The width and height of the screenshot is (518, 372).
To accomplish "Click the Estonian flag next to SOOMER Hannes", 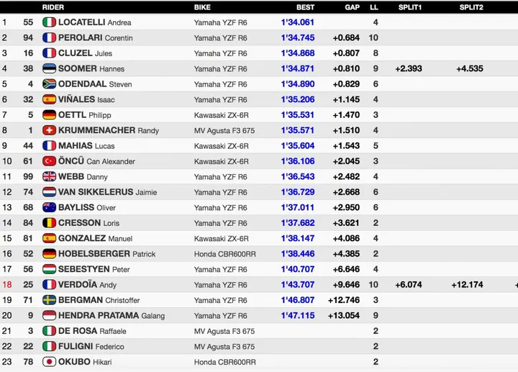I will point(49,68).
